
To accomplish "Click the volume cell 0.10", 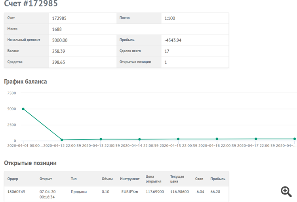I will tap(105, 192).
